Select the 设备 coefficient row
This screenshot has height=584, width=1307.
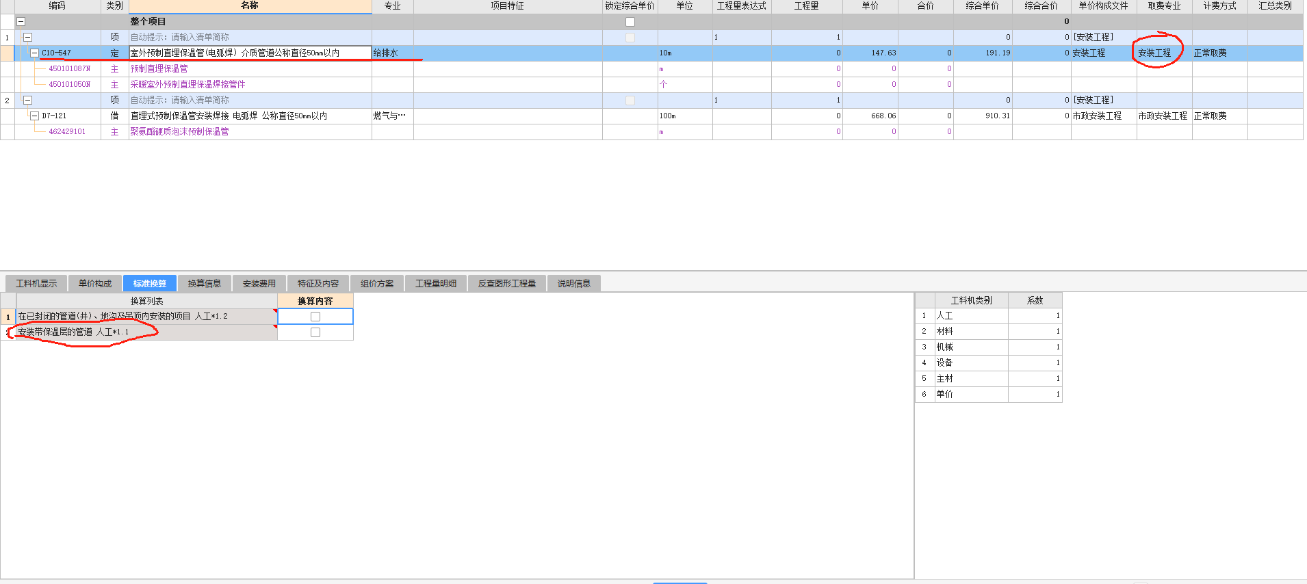pyautogui.click(x=989, y=363)
